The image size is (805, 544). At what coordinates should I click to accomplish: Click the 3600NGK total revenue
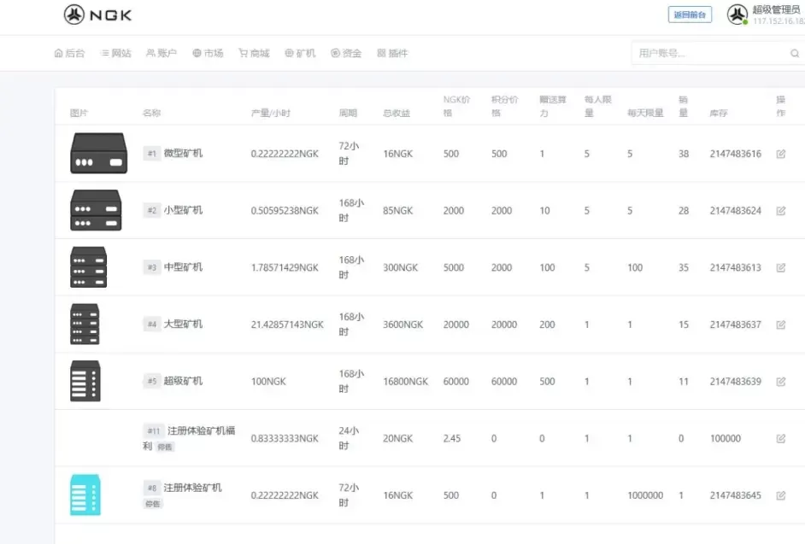click(x=403, y=325)
